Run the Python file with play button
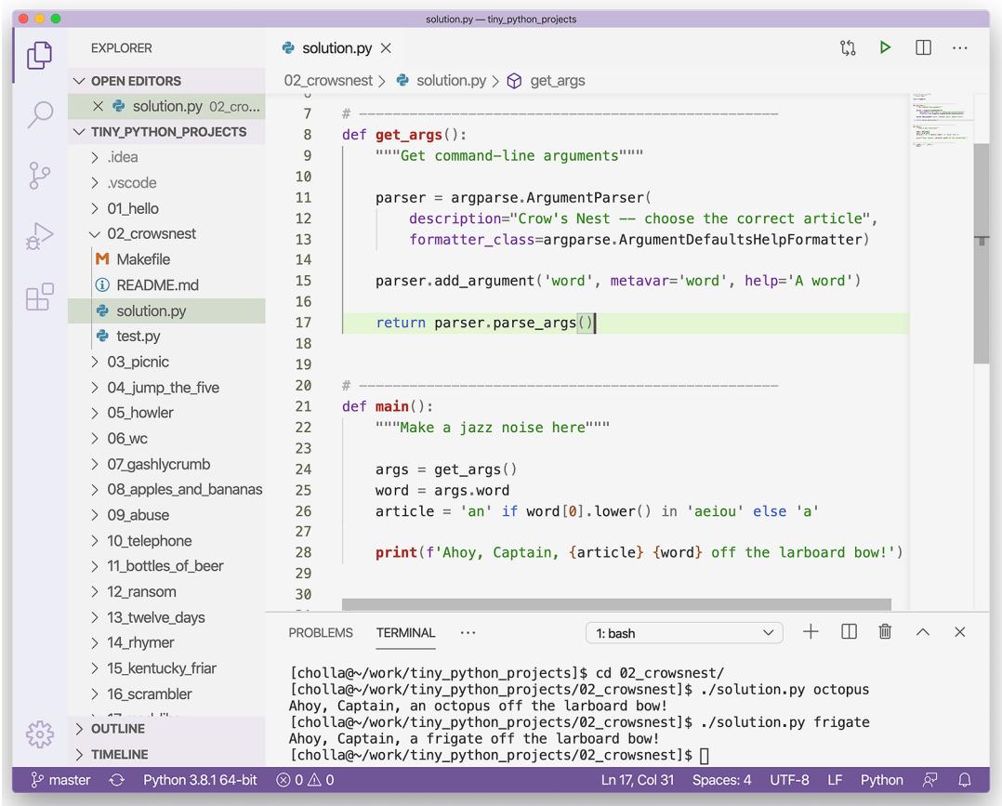This screenshot has height=806, width=1002. pos(885,47)
